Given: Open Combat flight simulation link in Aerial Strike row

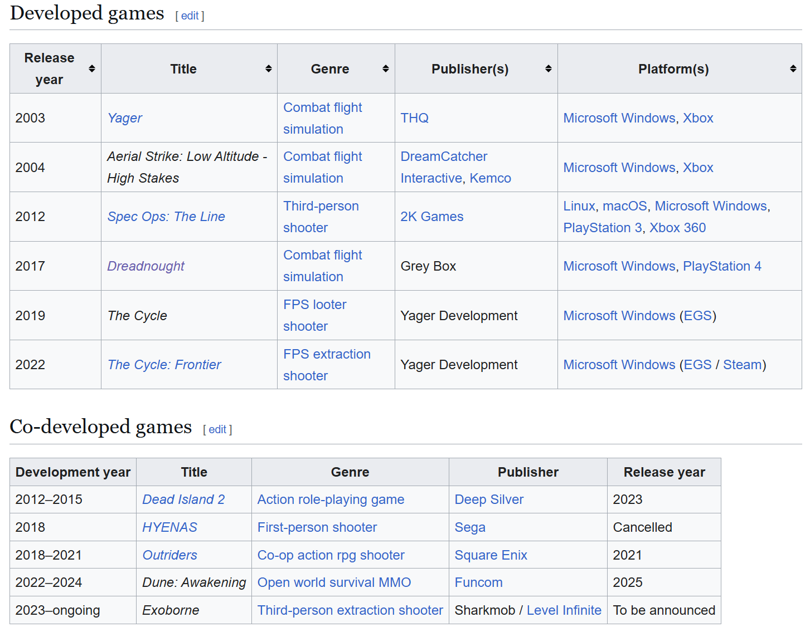Looking at the screenshot, I should click(323, 167).
